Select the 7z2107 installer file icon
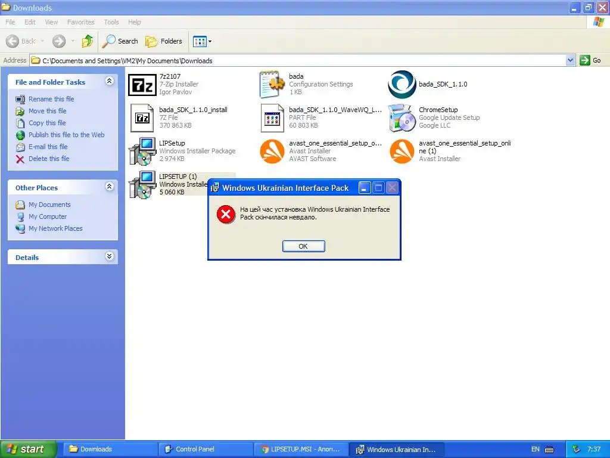This screenshot has width=610, height=458. pyautogui.click(x=142, y=85)
